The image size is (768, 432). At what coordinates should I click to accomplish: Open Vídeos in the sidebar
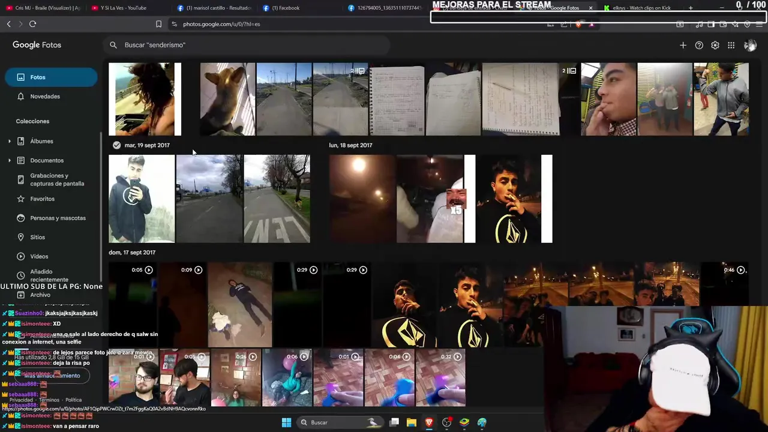click(x=39, y=257)
